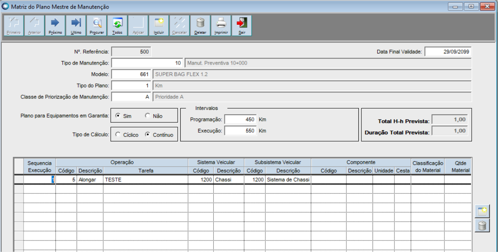Go to first record with Primeiro button
498x252 pixels.
pos(14,26)
